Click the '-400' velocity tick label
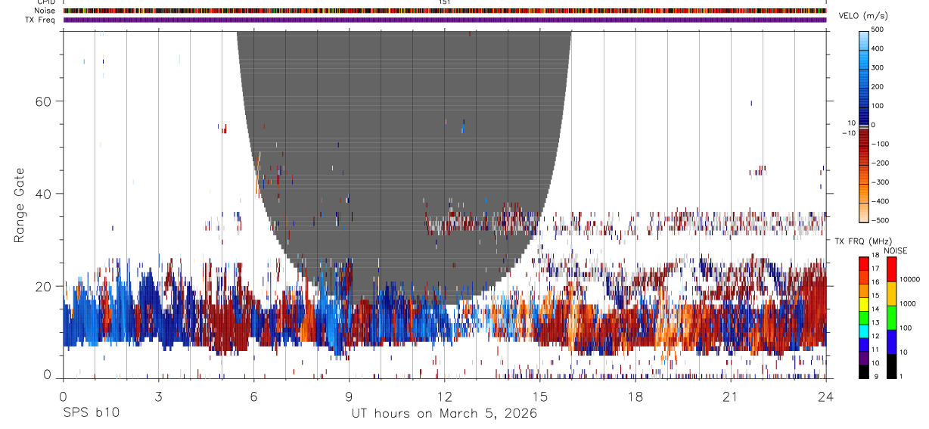The width and height of the screenshot is (929, 429). (878, 201)
